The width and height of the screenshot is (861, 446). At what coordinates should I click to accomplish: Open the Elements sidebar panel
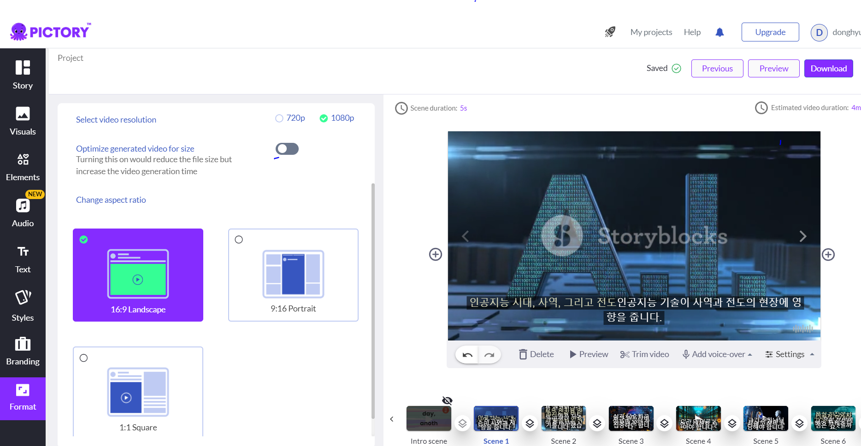coord(23,167)
